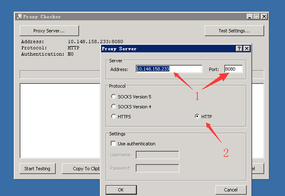Click the Copy To Clipboard button
Image resolution: width=285 pixels, height=196 pixels.
[81, 169]
